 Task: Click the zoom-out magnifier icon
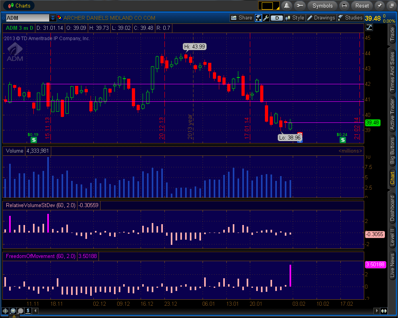(x=20, y=311)
